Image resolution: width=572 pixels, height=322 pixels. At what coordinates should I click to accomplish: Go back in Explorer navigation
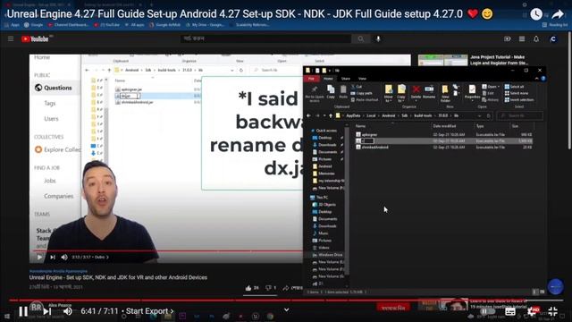click(x=308, y=115)
